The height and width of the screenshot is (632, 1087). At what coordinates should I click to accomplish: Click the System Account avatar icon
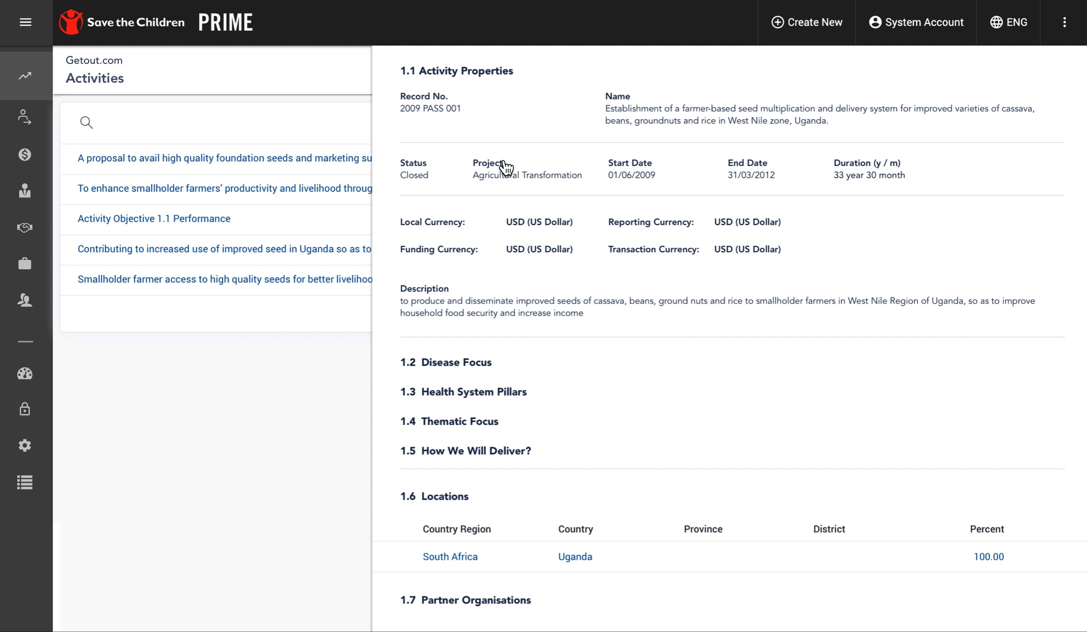[875, 22]
